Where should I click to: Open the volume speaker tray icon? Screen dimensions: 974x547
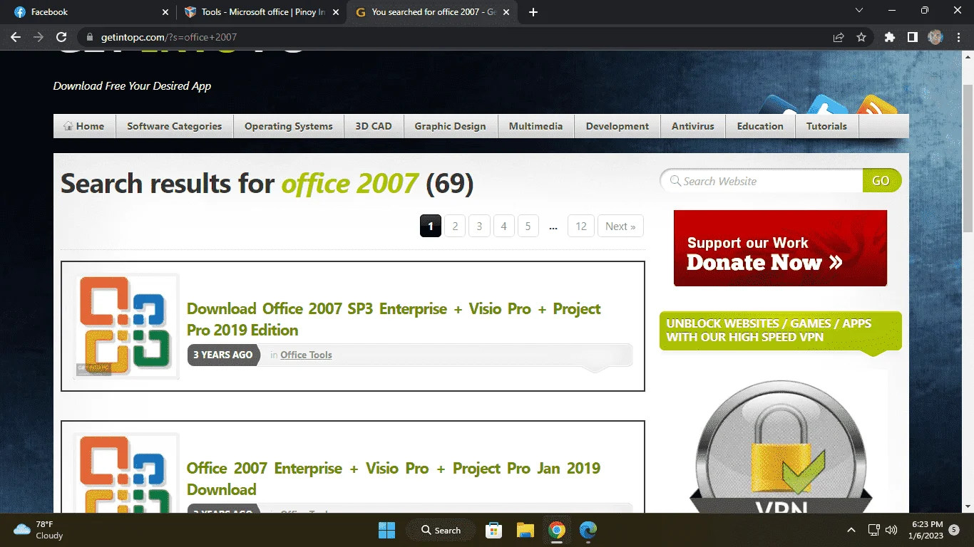click(891, 530)
